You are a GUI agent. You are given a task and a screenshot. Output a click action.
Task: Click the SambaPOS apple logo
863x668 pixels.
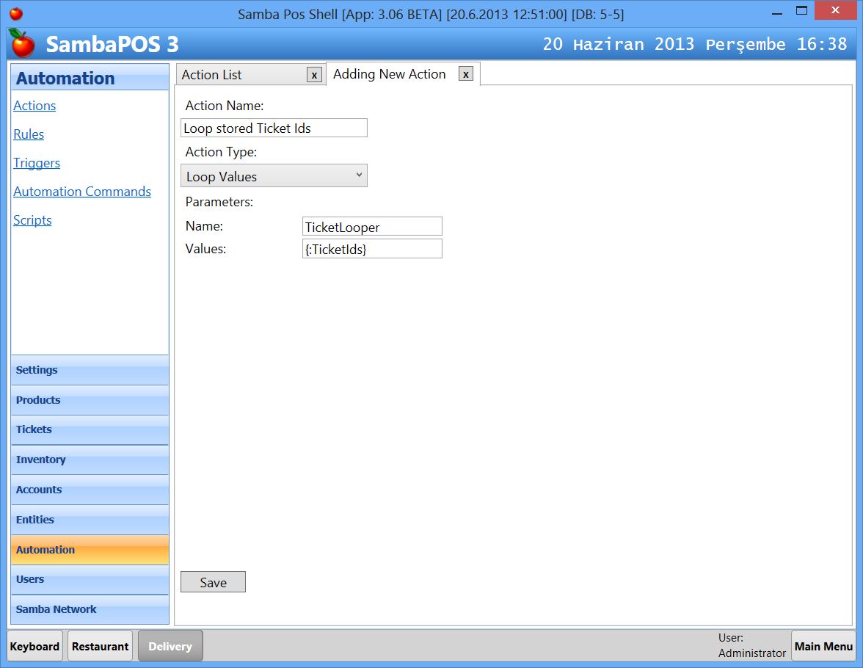(21, 44)
